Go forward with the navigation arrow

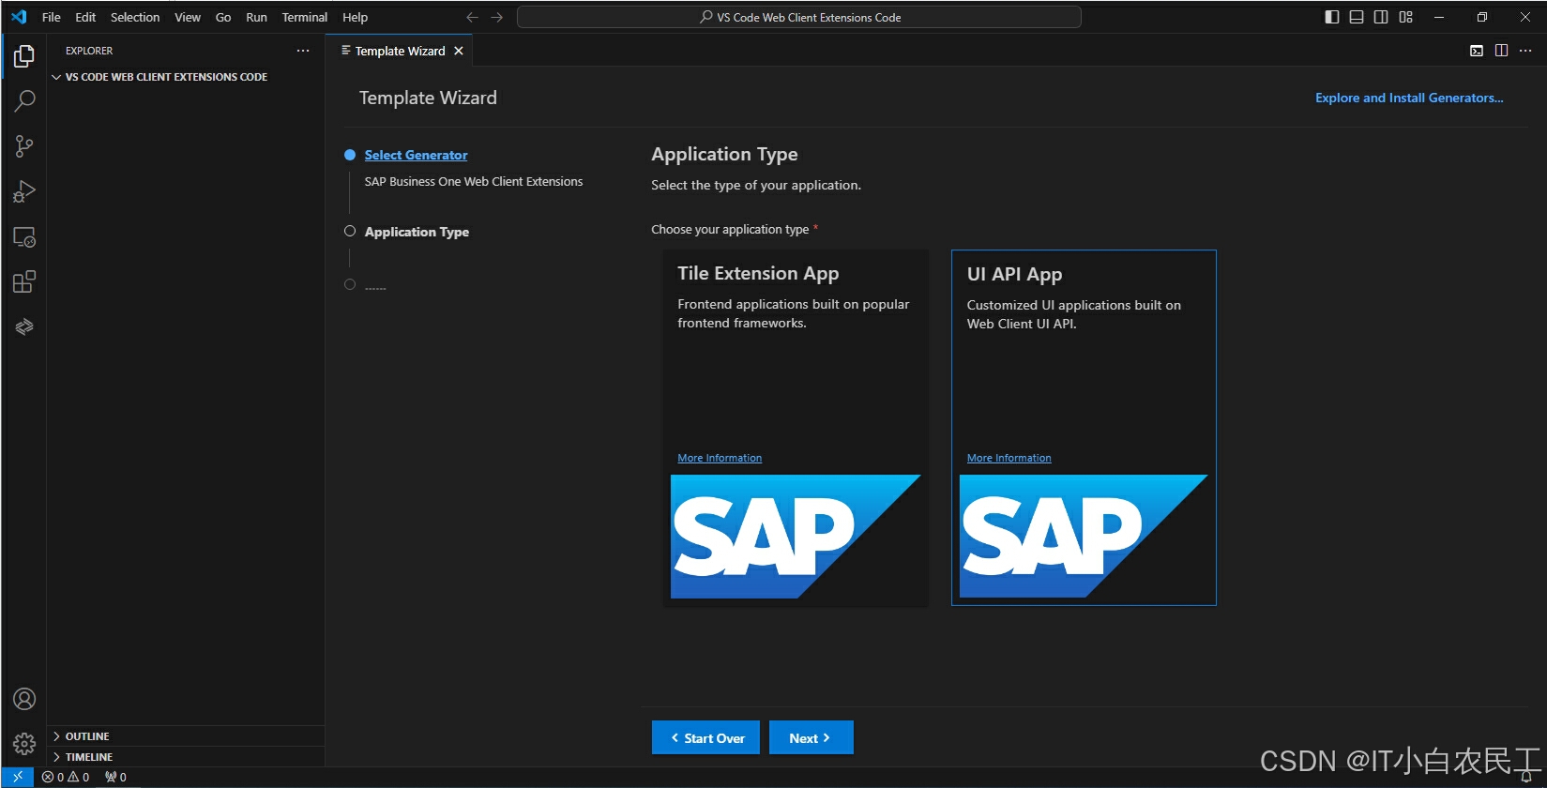coord(497,17)
